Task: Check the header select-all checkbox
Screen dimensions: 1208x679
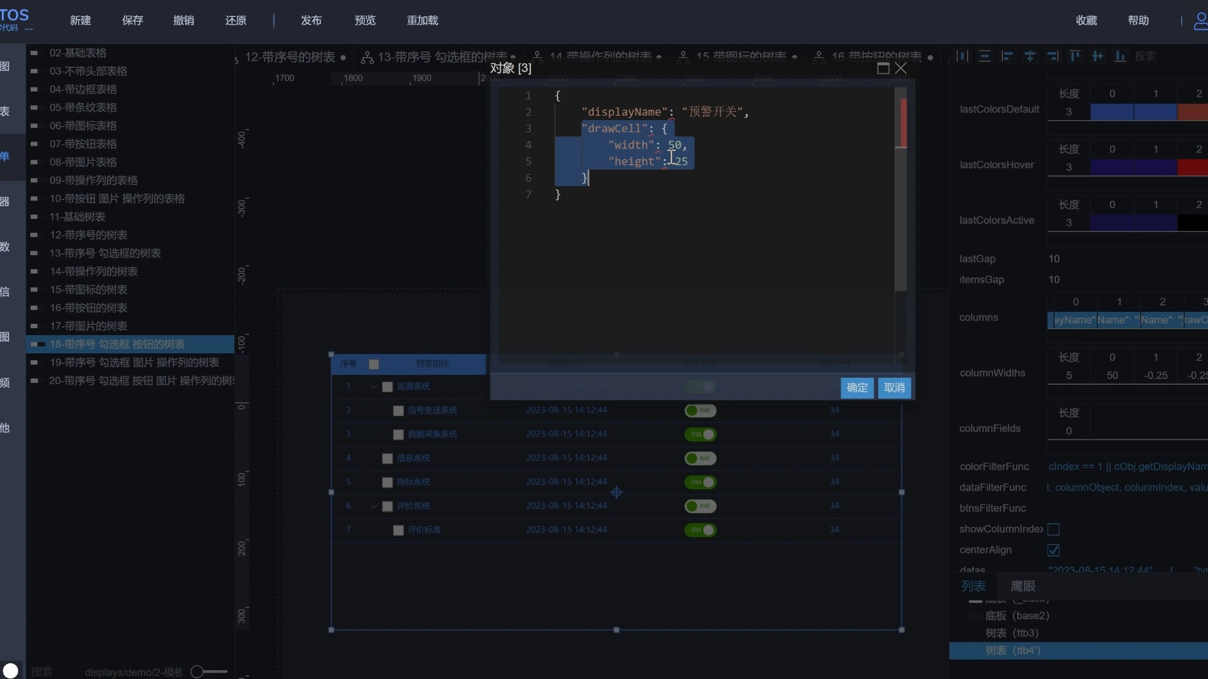Action: [x=374, y=364]
